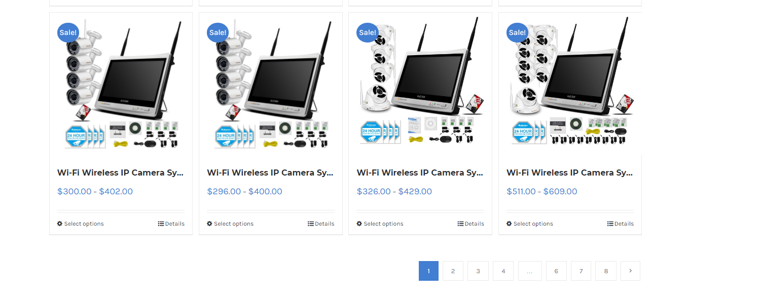Select options for $300.00 – $402.00 product
Image resolution: width=761 pixels, height=300 pixels.
(x=81, y=224)
